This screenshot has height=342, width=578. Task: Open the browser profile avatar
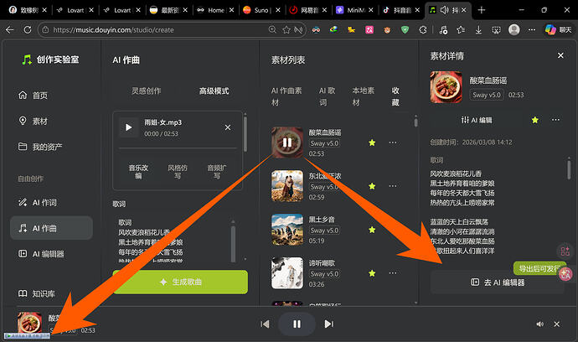[513, 30]
